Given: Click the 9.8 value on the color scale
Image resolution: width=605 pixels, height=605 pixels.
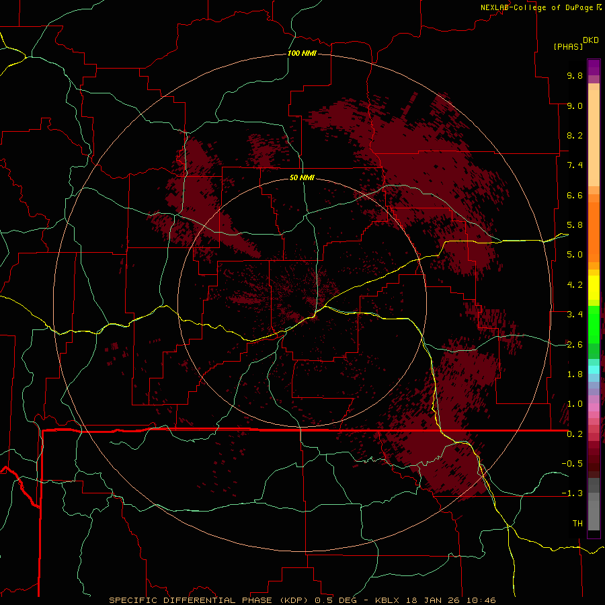Looking at the screenshot, I should (575, 75).
